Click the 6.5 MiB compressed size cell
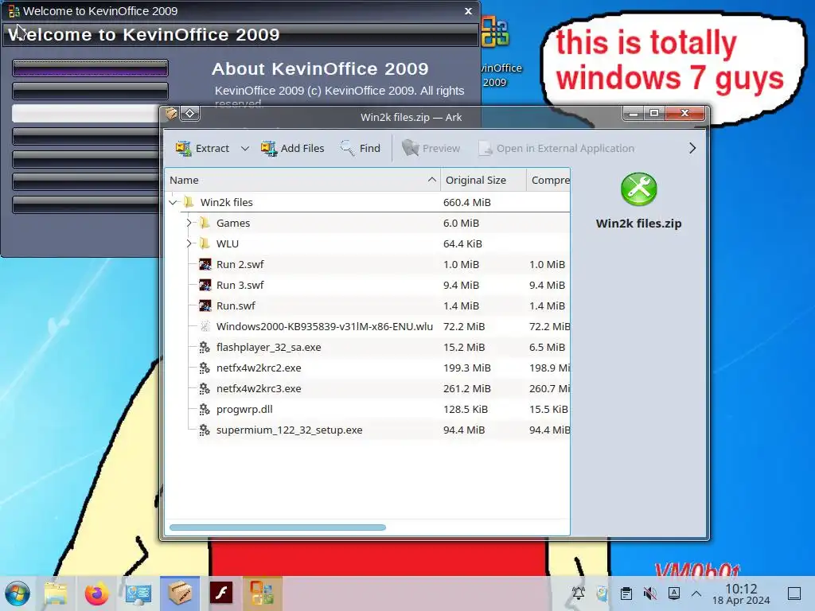 click(547, 347)
